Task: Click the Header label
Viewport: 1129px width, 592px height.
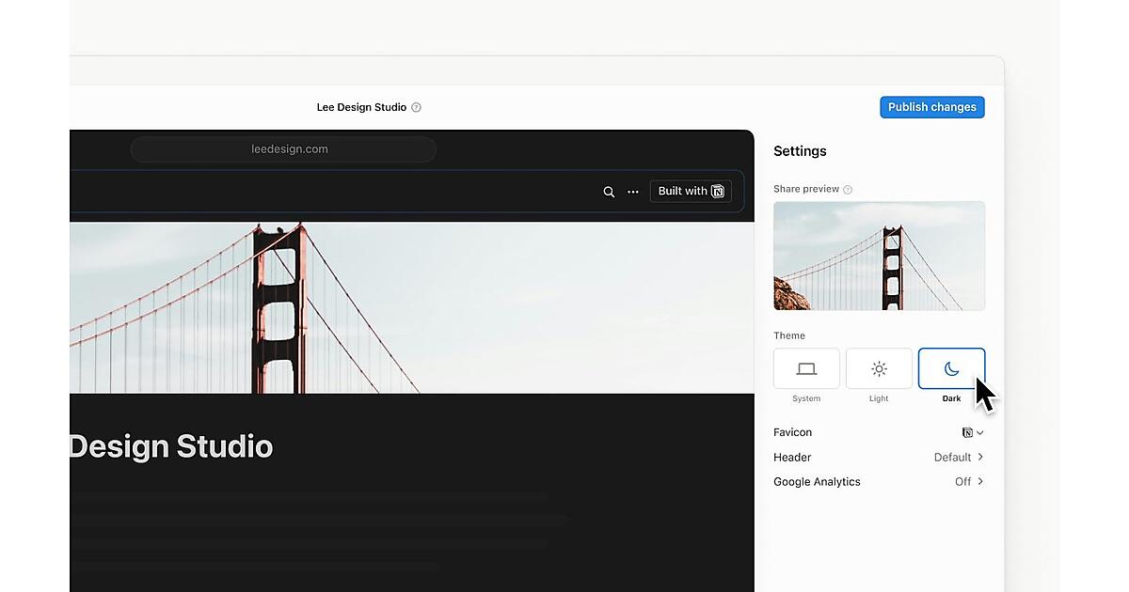Action: [792, 457]
